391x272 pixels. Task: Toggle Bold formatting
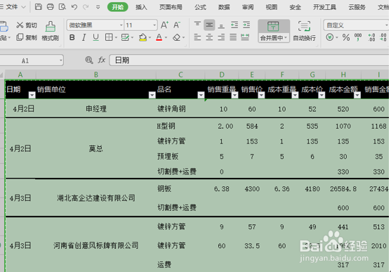click(x=72, y=37)
